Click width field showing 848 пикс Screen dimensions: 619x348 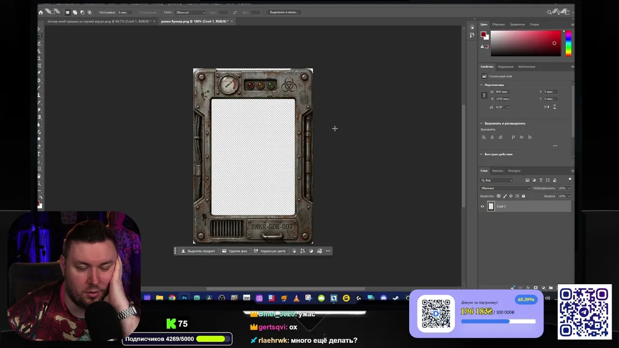coord(502,91)
